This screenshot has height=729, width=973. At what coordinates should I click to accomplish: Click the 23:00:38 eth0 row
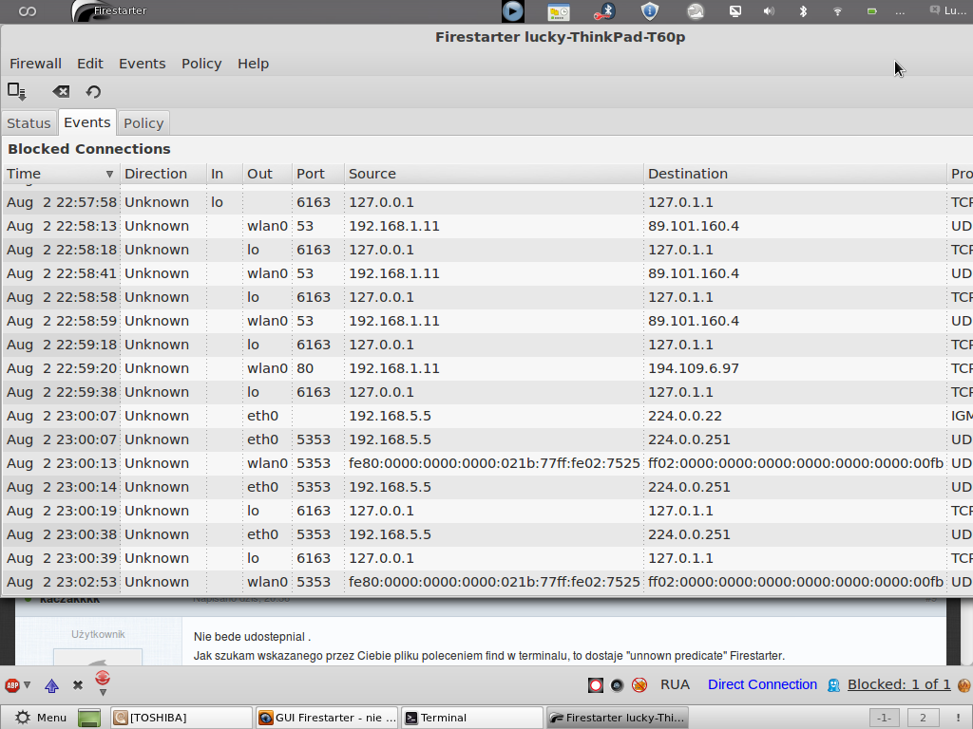(x=486, y=534)
